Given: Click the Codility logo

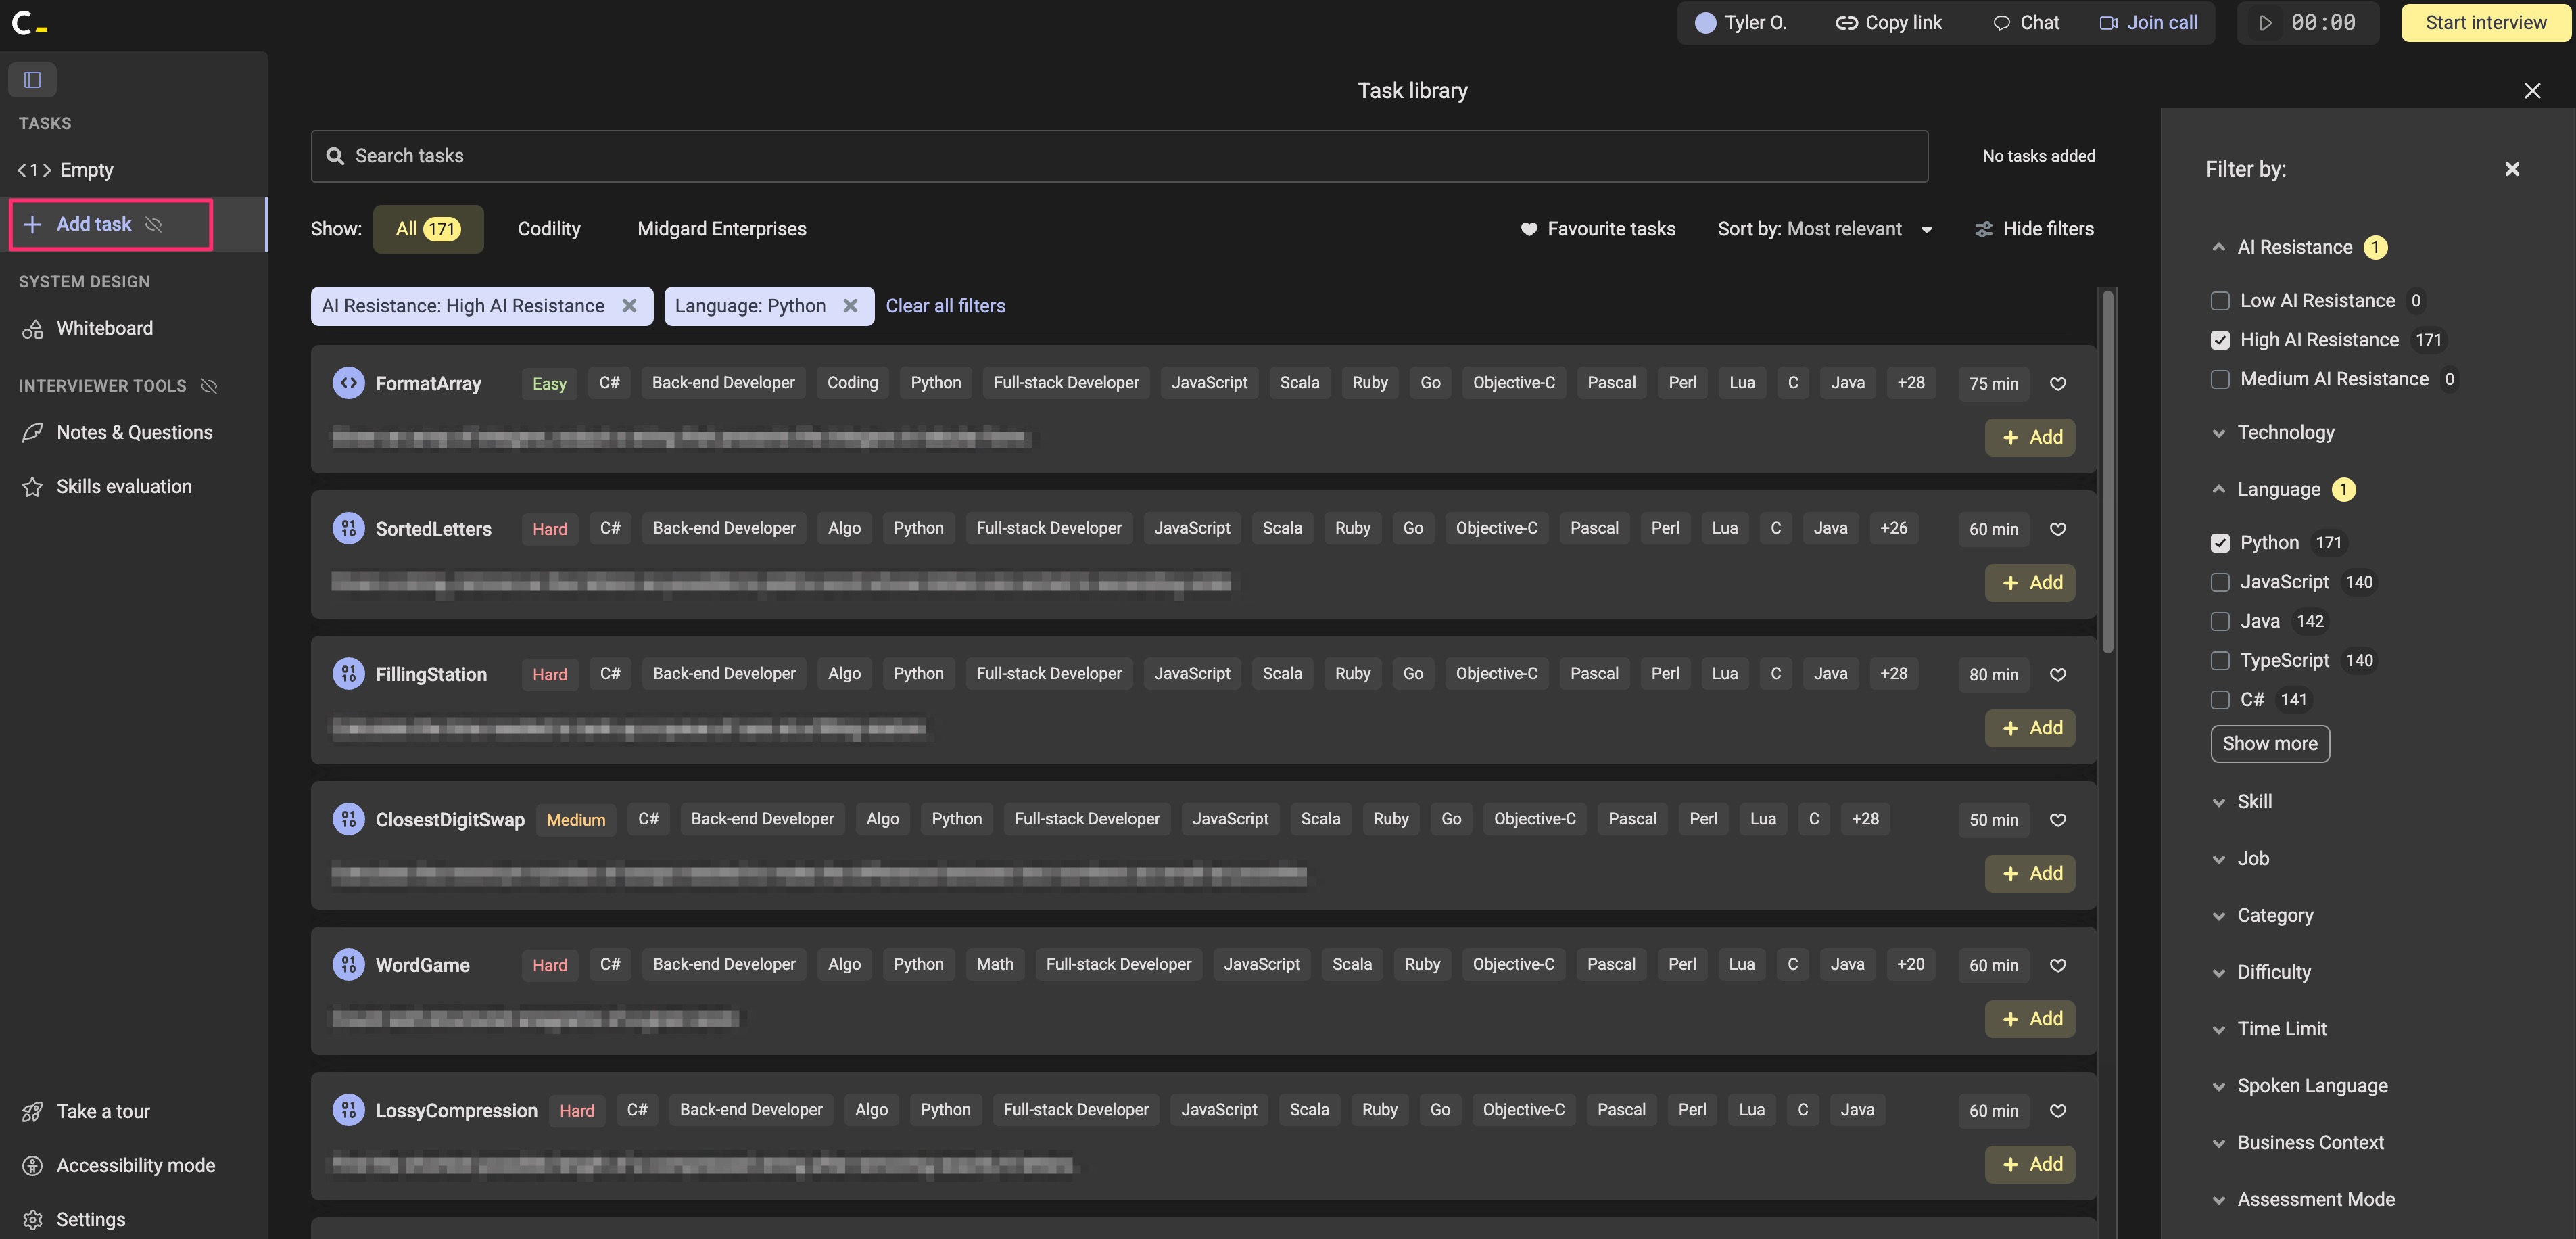Looking at the screenshot, I should 28,23.
